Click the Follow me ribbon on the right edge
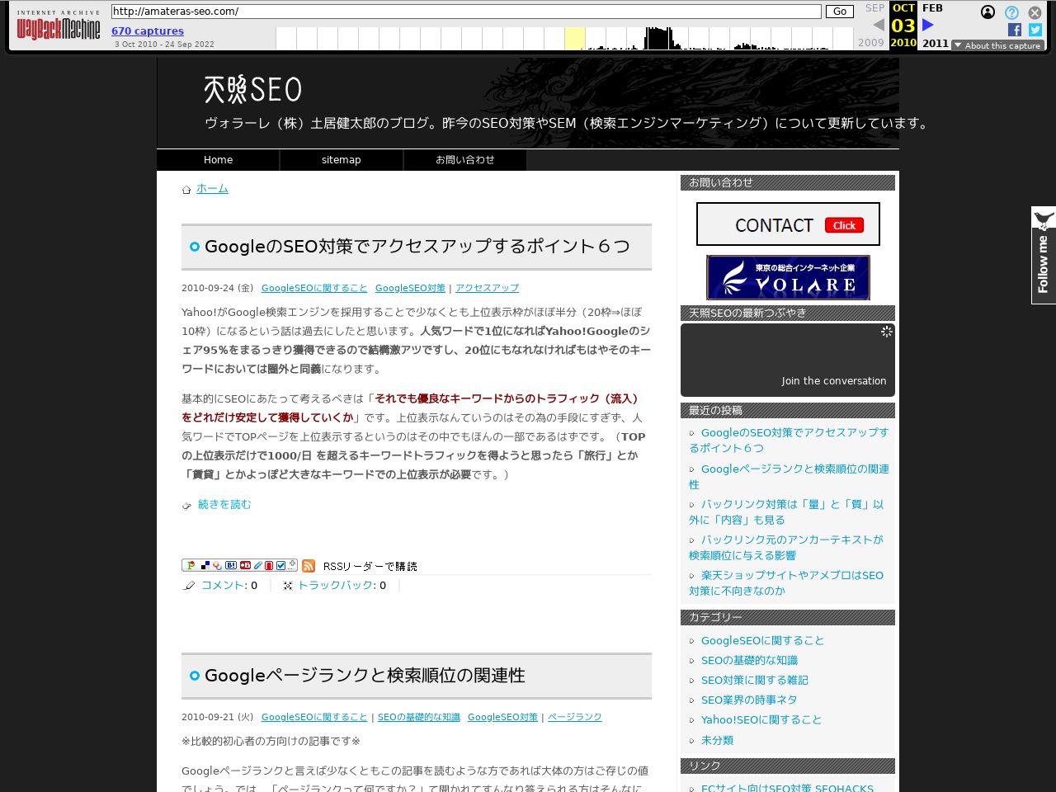The width and height of the screenshot is (1056, 792). coord(1043,256)
